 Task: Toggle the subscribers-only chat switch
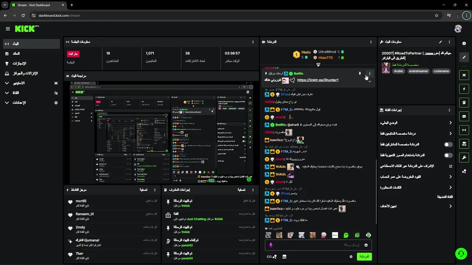pyautogui.click(x=448, y=145)
